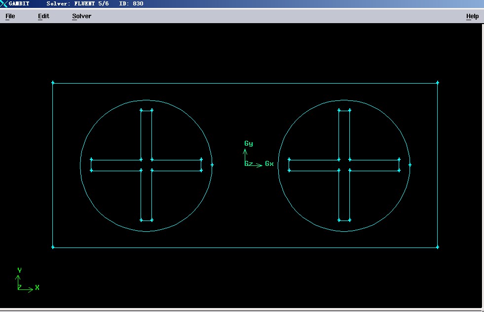
Task: Select the outer rectangle's bottom-right corner vertex
Action: click(438, 248)
